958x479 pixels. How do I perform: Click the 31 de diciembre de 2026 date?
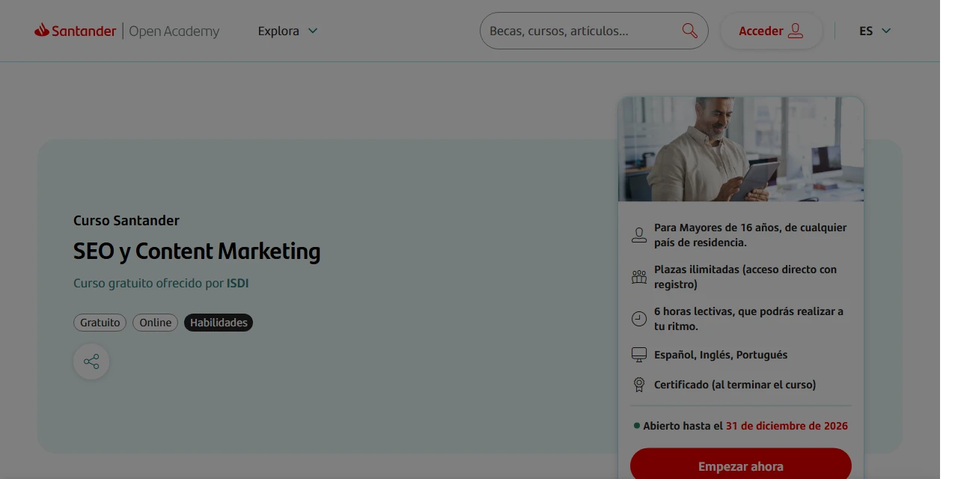[787, 426]
